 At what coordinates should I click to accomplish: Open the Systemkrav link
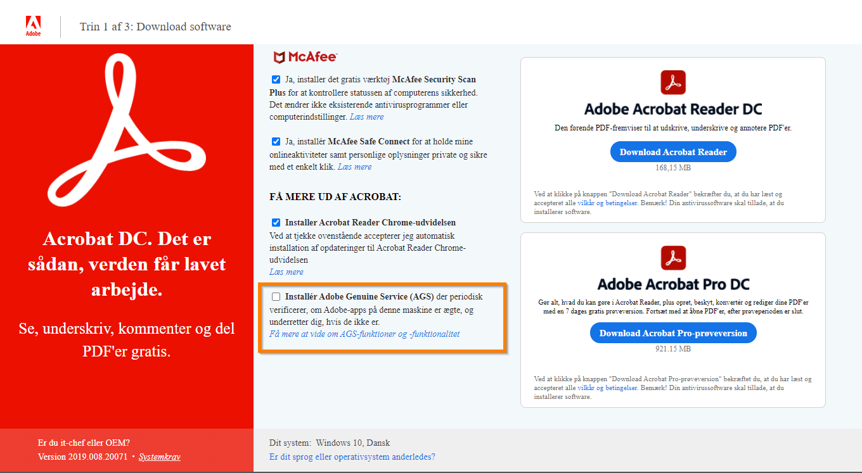[x=159, y=456]
